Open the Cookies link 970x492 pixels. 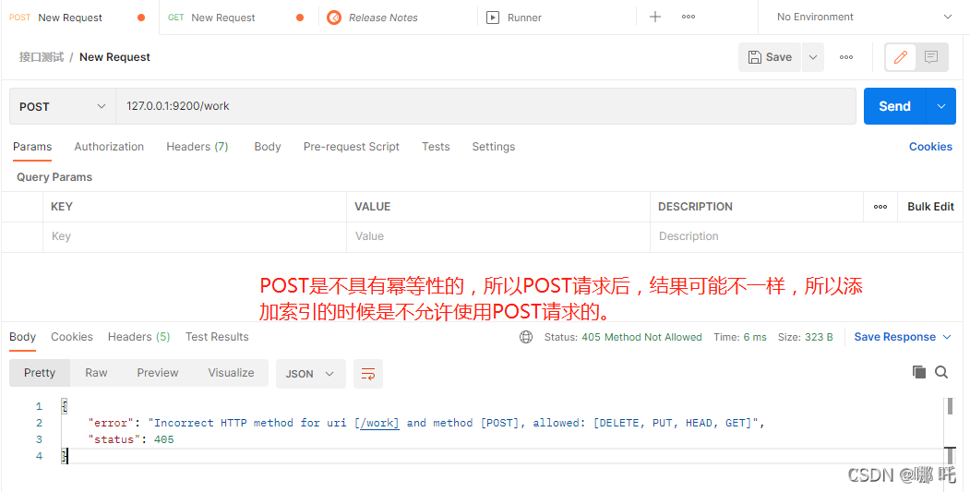[930, 147]
